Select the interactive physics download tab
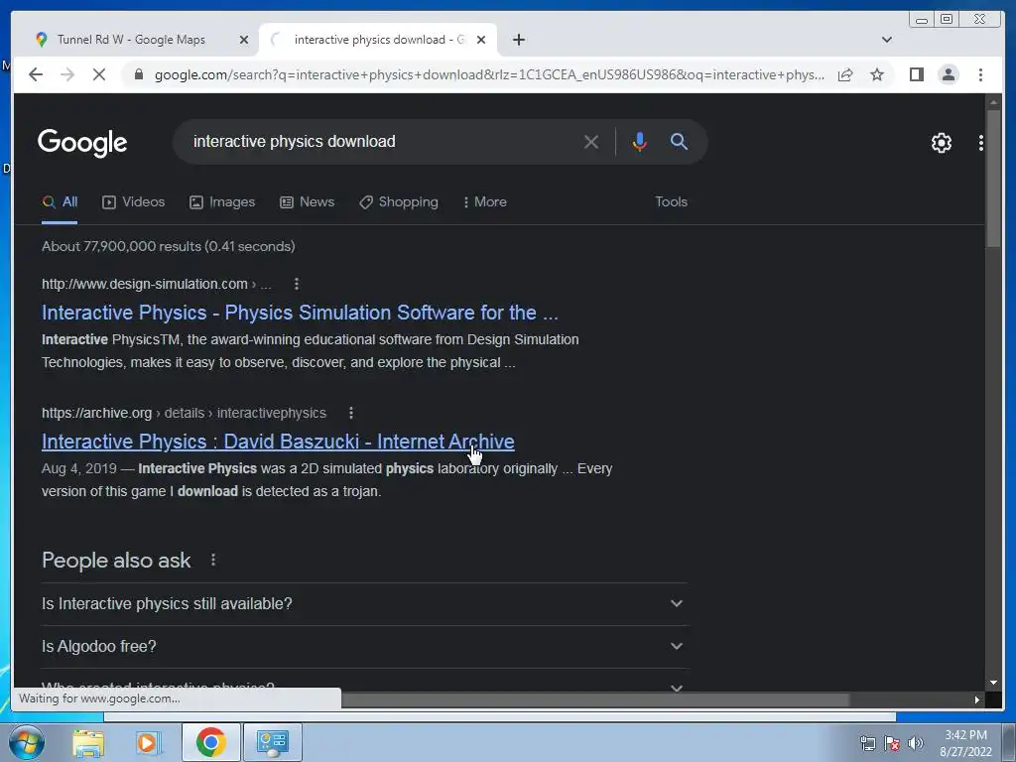 378,40
